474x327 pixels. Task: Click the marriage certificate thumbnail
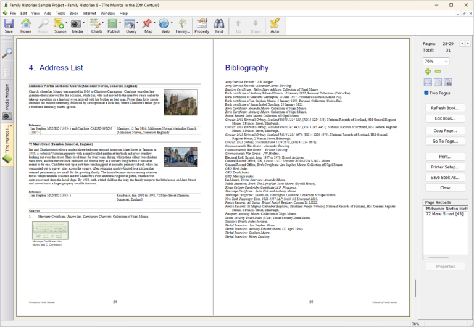pyautogui.click(x=50, y=231)
